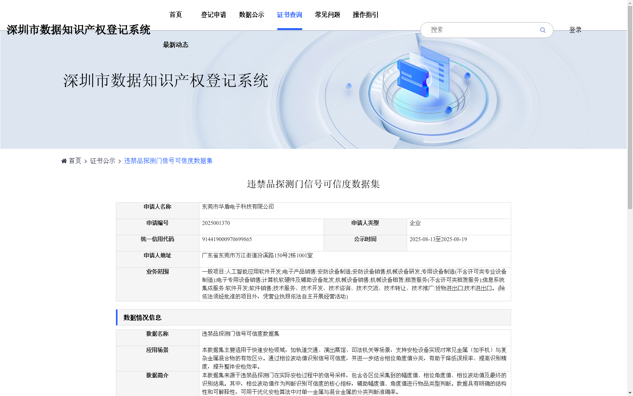The image size is (633, 396).
Task: Click breadcrumb 违禁品探测门信号可信度数据集
Action: click(168, 161)
